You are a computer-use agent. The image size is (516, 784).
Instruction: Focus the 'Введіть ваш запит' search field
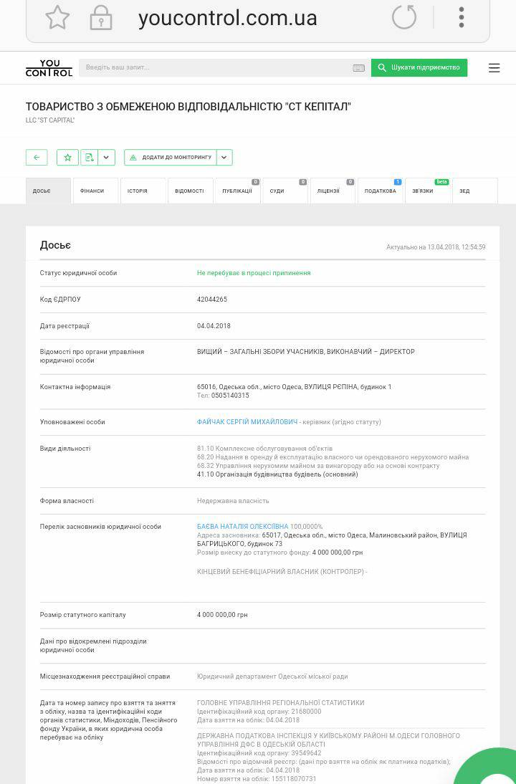pos(215,68)
